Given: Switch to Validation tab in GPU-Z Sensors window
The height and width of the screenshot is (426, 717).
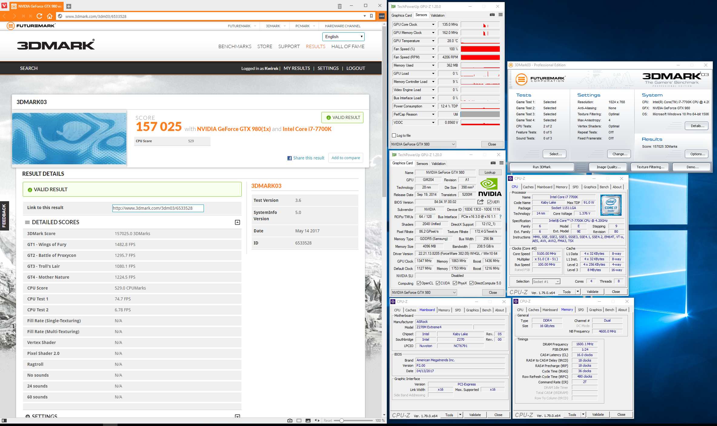Looking at the screenshot, I should click(437, 15).
